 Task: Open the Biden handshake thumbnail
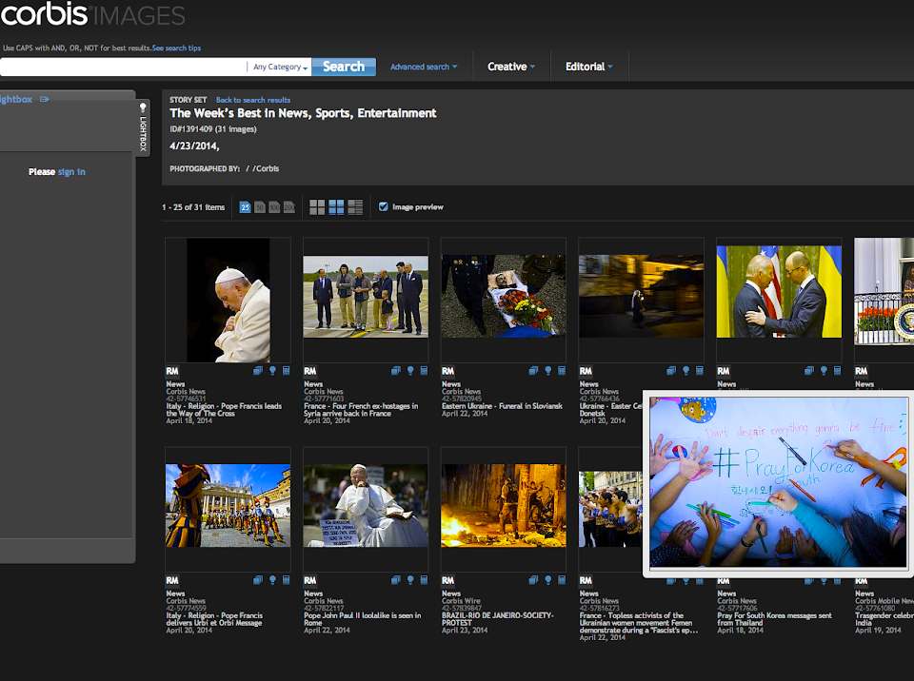coord(779,291)
